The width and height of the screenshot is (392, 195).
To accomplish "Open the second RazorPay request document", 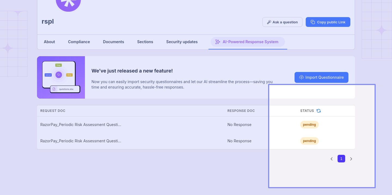I will [81, 141].
